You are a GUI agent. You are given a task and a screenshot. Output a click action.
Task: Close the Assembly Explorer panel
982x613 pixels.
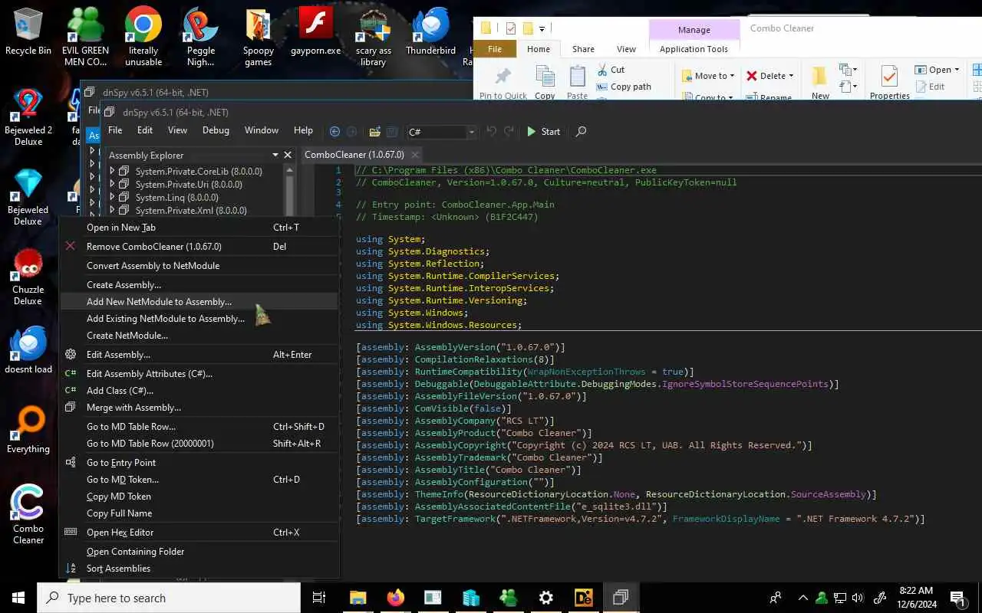(288, 155)
